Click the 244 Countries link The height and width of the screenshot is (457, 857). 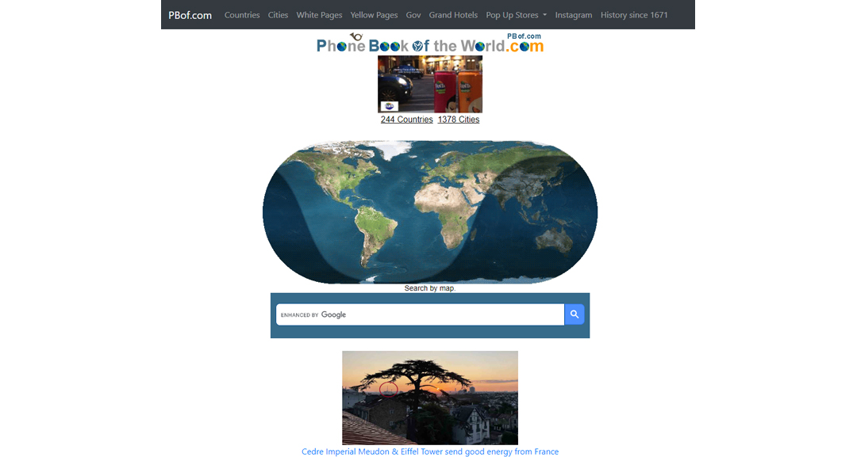(x=406, y=120)
